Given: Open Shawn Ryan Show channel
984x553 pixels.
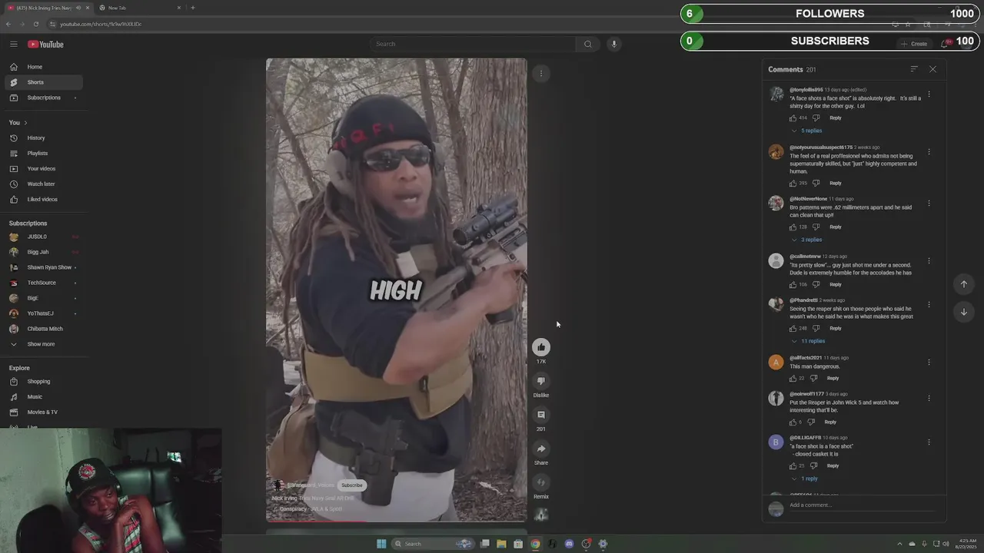Looking at the screenshot, I should pos(44,267).
